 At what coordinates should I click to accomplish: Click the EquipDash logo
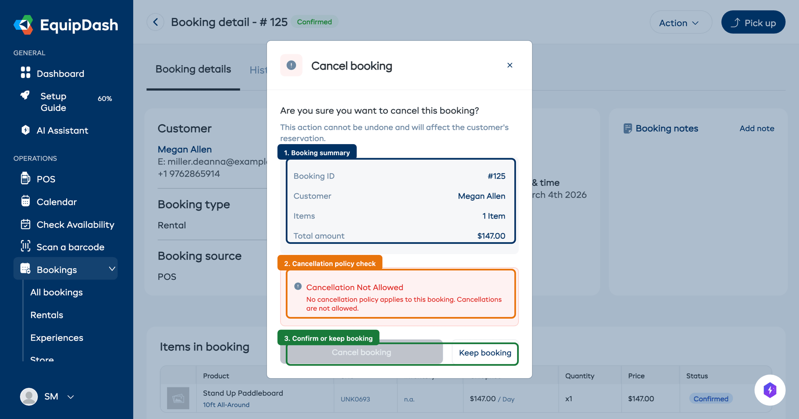[x=67, y=25]
